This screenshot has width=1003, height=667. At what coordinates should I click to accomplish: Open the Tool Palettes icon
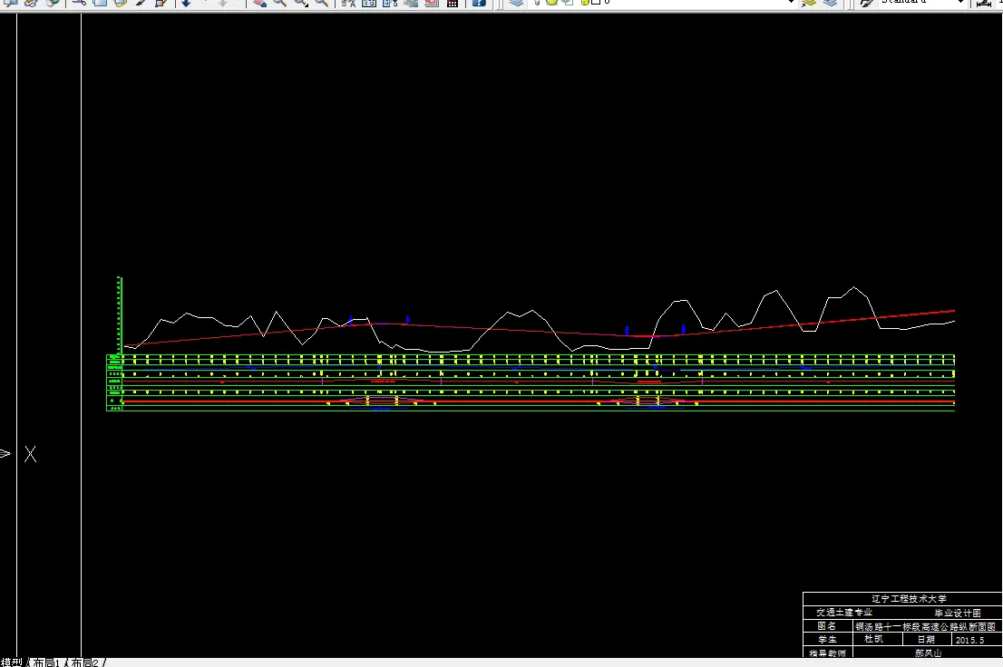click(x=390, y=3)
